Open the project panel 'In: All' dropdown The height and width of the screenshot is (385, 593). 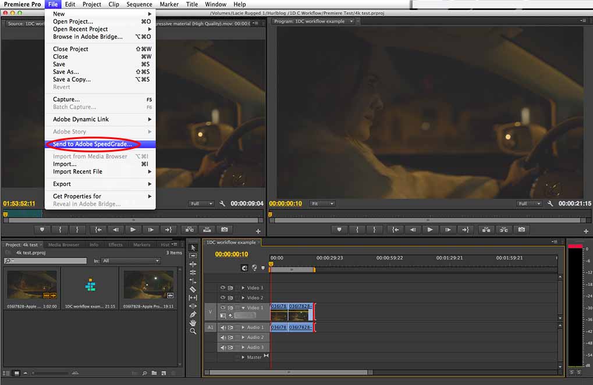tap(130, 261)
